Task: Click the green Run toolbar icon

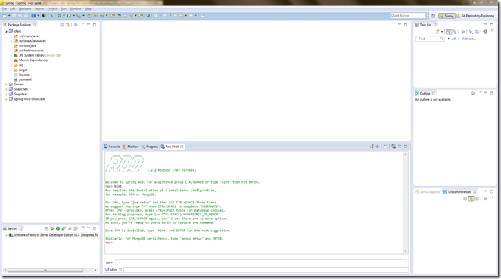Action: point(69,16)
